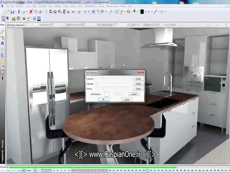Toggle layer 2 in the bottom layer bar
The height and width of the screenshot is (173, 230).
click(x=43, y=170)
